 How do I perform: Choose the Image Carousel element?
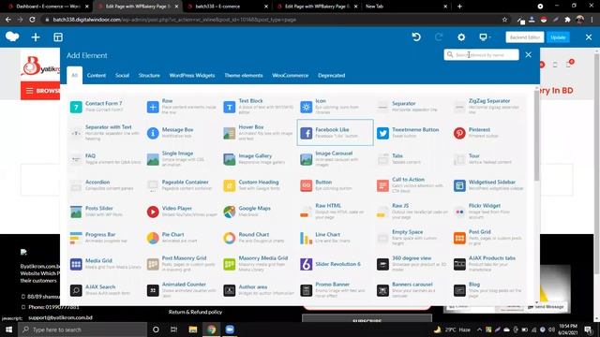pyautogui.click(x=335, y=159)
